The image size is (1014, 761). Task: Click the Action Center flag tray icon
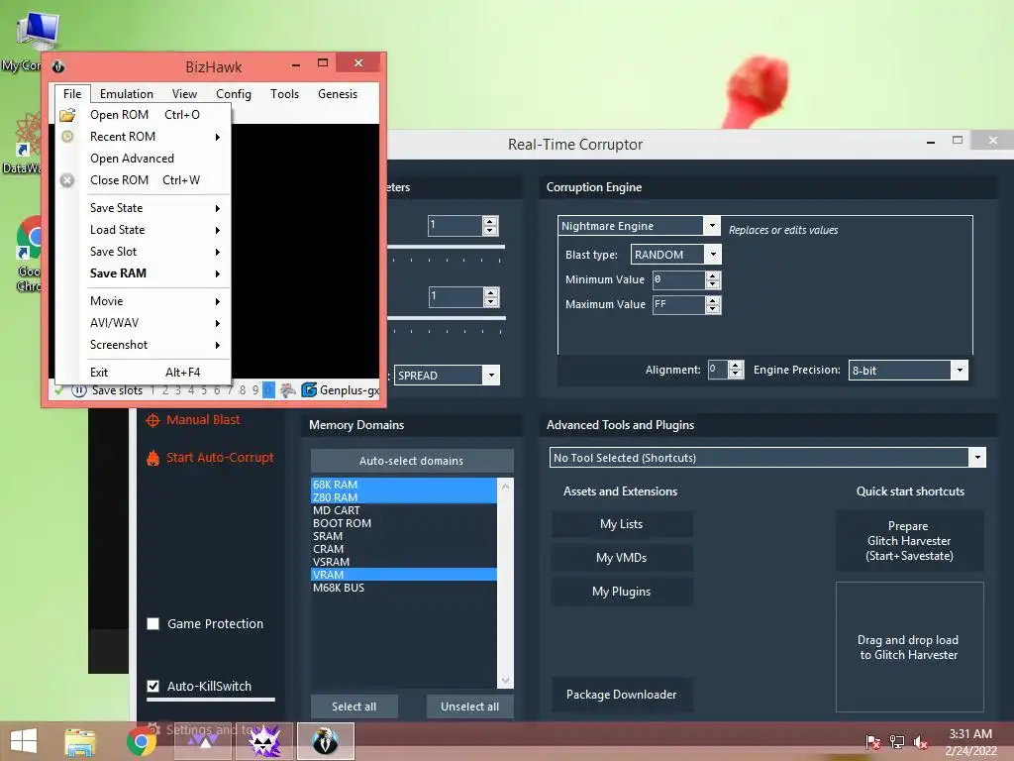pyautogui.click(x=873, y=742)
